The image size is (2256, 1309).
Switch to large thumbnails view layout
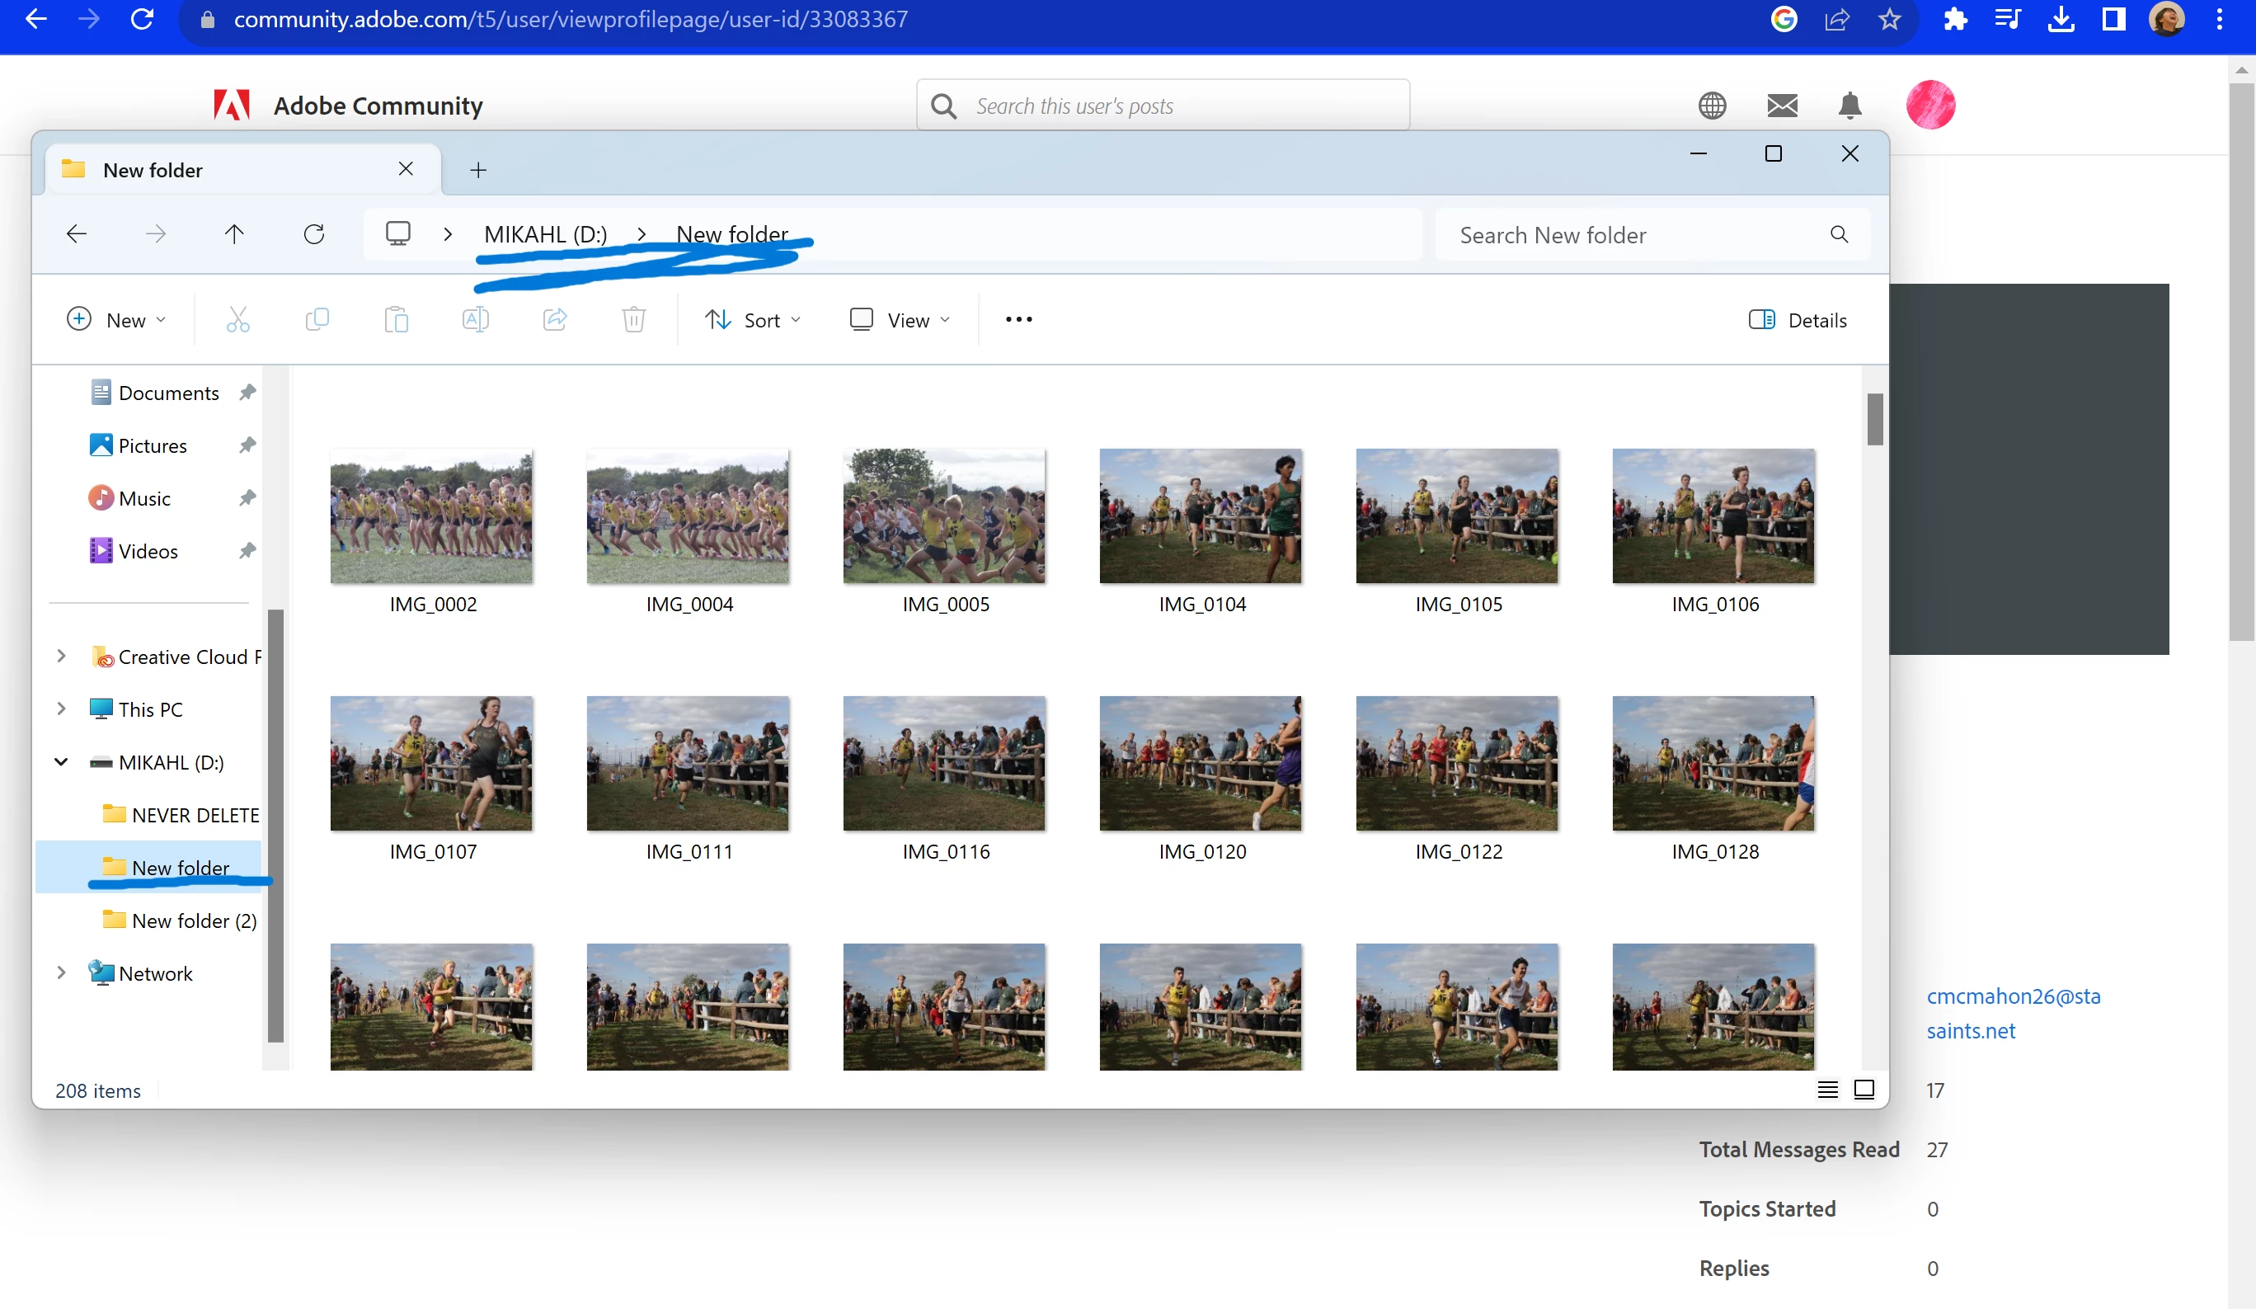tap(1864, 1089)
